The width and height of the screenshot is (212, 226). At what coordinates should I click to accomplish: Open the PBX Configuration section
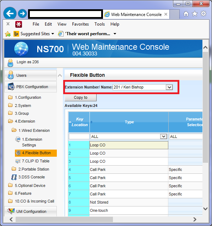pos(31,87)
